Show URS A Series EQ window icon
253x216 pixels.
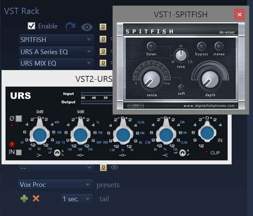[x=103, y=51]
